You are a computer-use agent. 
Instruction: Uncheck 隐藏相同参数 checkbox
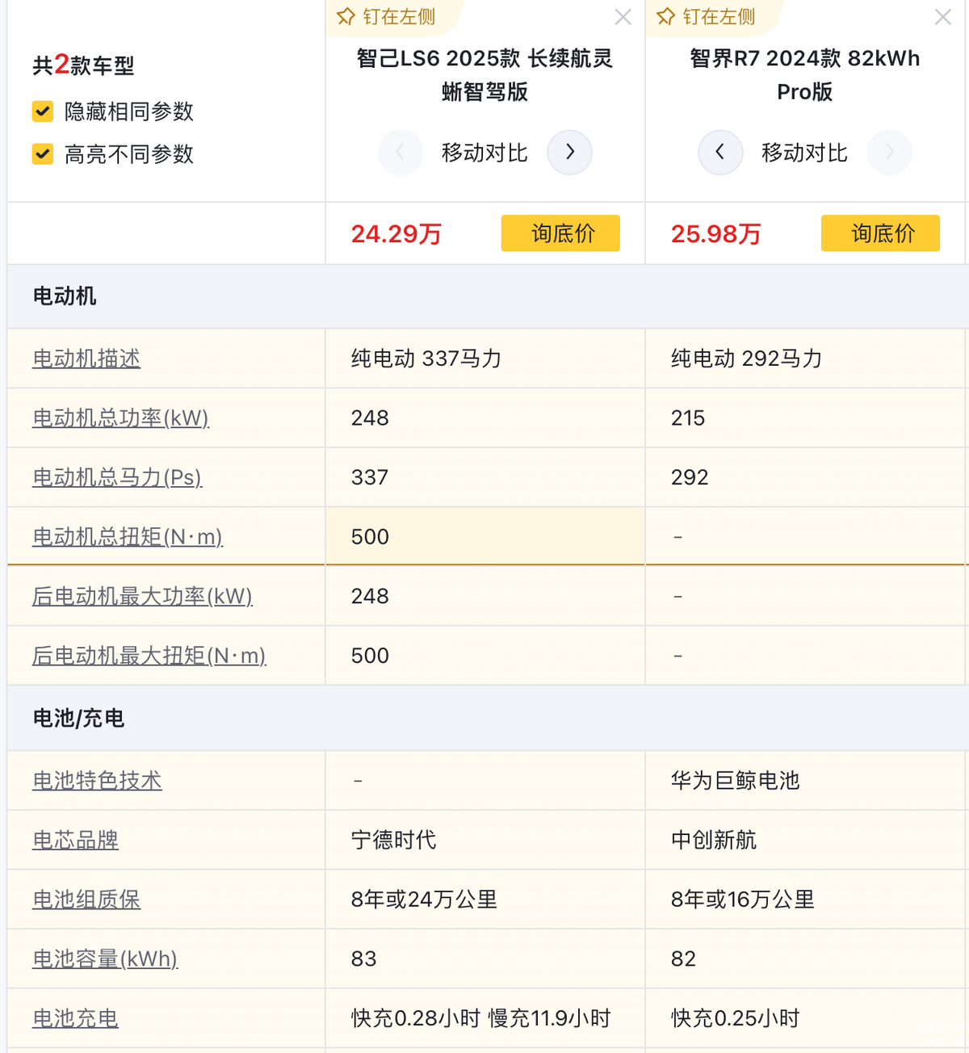43,111
